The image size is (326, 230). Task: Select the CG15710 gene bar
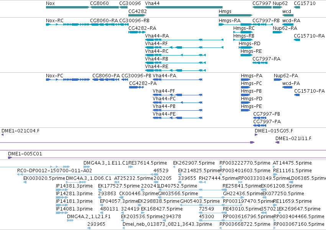click(297, 7)
